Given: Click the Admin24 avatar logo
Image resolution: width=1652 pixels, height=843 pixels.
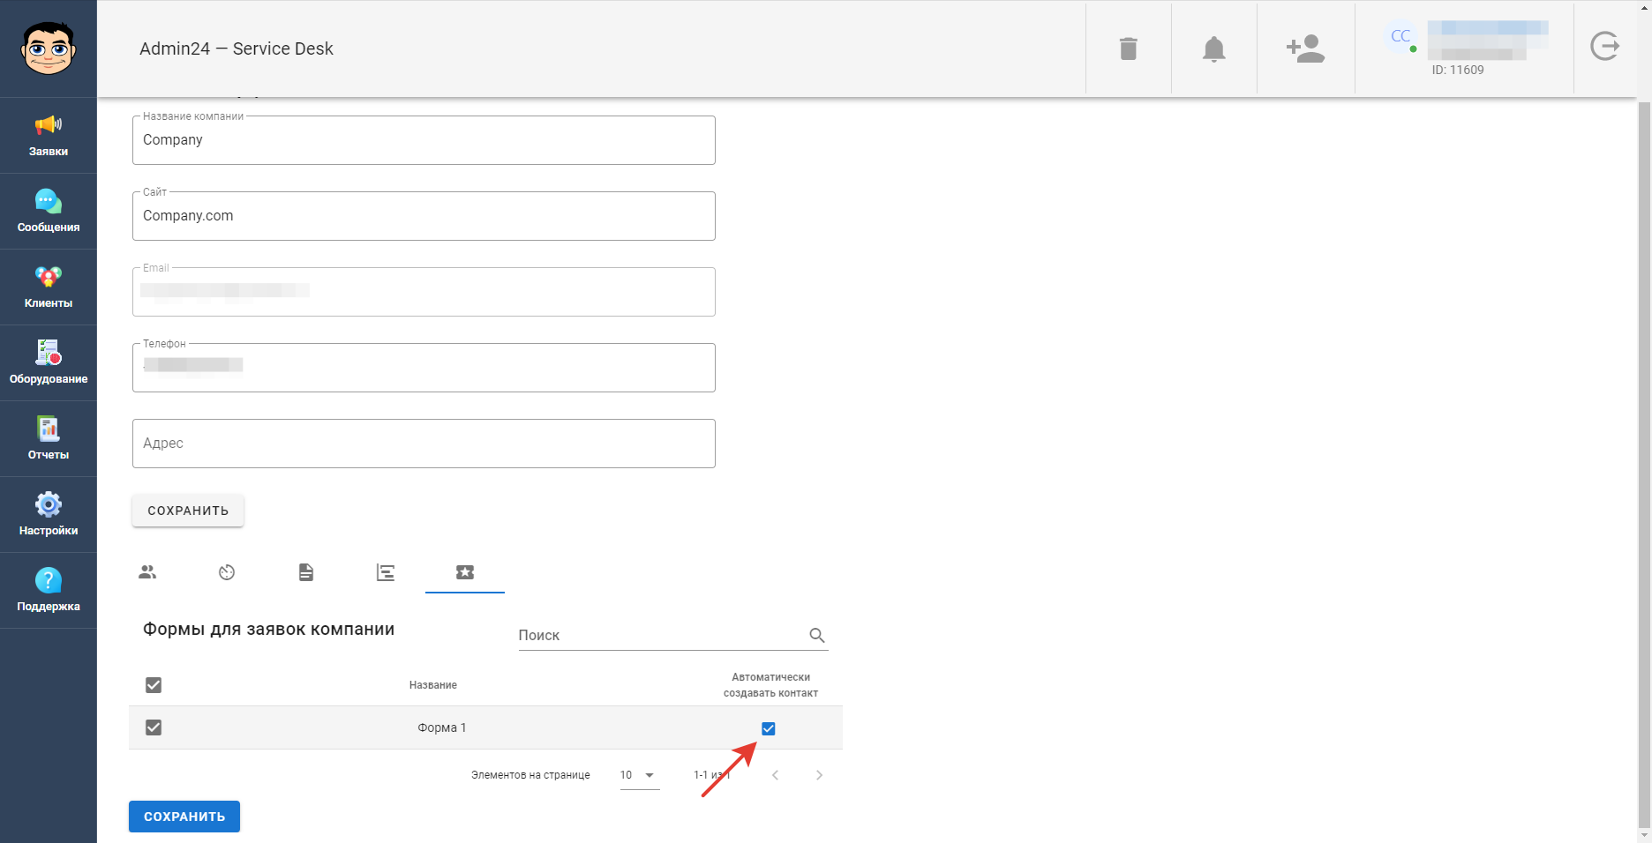Looking at the screenshot, I should point(49,48).
